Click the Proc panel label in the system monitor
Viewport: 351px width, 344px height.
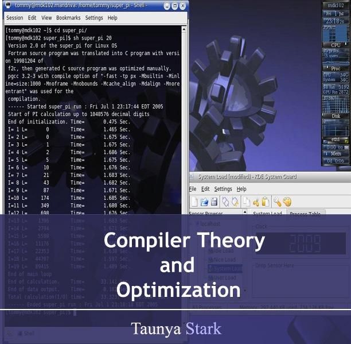point(336,68)
